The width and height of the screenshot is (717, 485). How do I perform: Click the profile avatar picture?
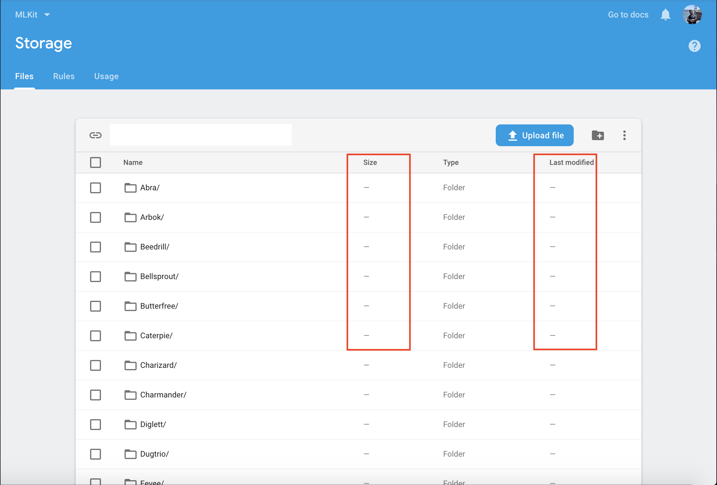pyautogui.click(x=693, y=14)
